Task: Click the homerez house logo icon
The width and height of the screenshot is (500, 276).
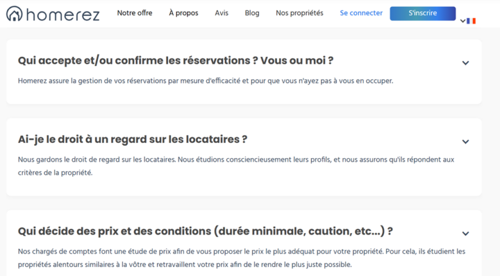Action: click(14, 13)
